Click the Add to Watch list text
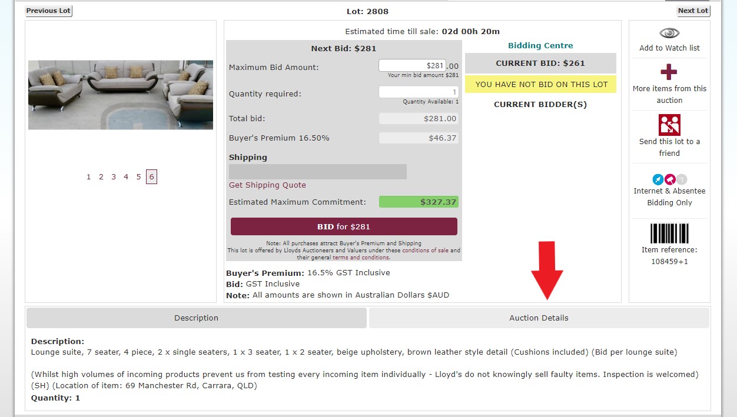The image size is (737, 417). coord(669,48)
